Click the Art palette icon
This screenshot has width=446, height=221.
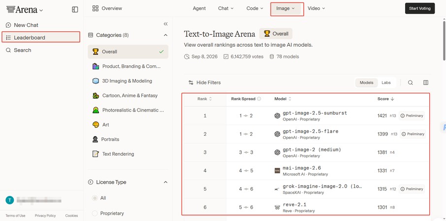pyautogui.click(x=96, y=125)
